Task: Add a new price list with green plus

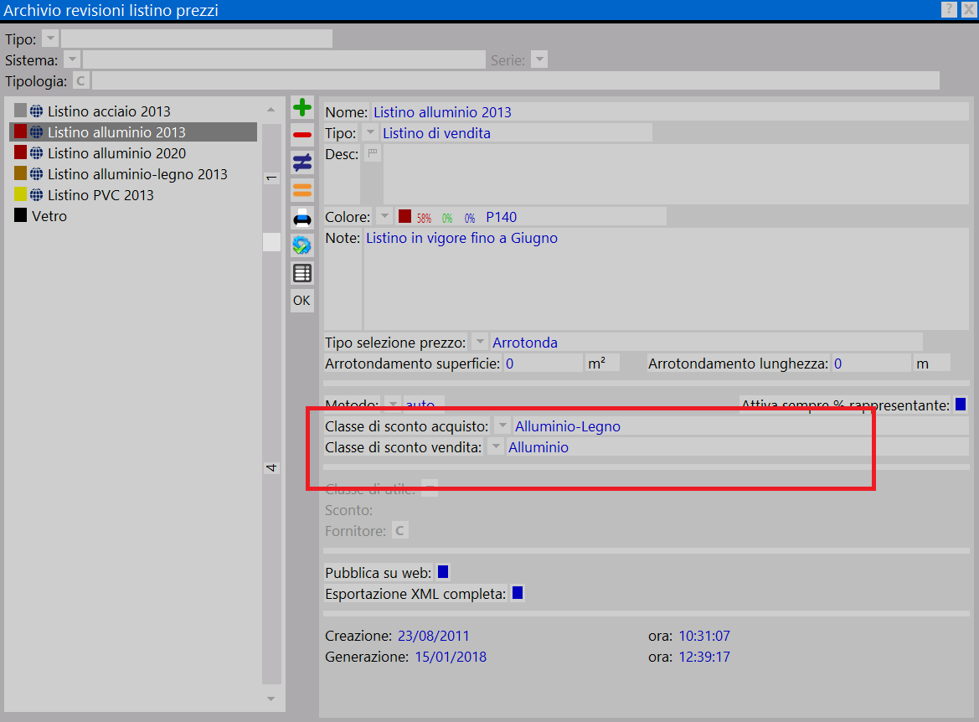Action: 302,107
